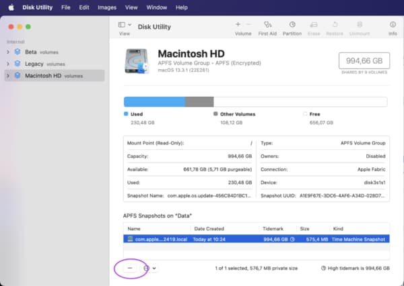Click the Device value disk3s1s1
404x286 pixels.
pos(374,183)
